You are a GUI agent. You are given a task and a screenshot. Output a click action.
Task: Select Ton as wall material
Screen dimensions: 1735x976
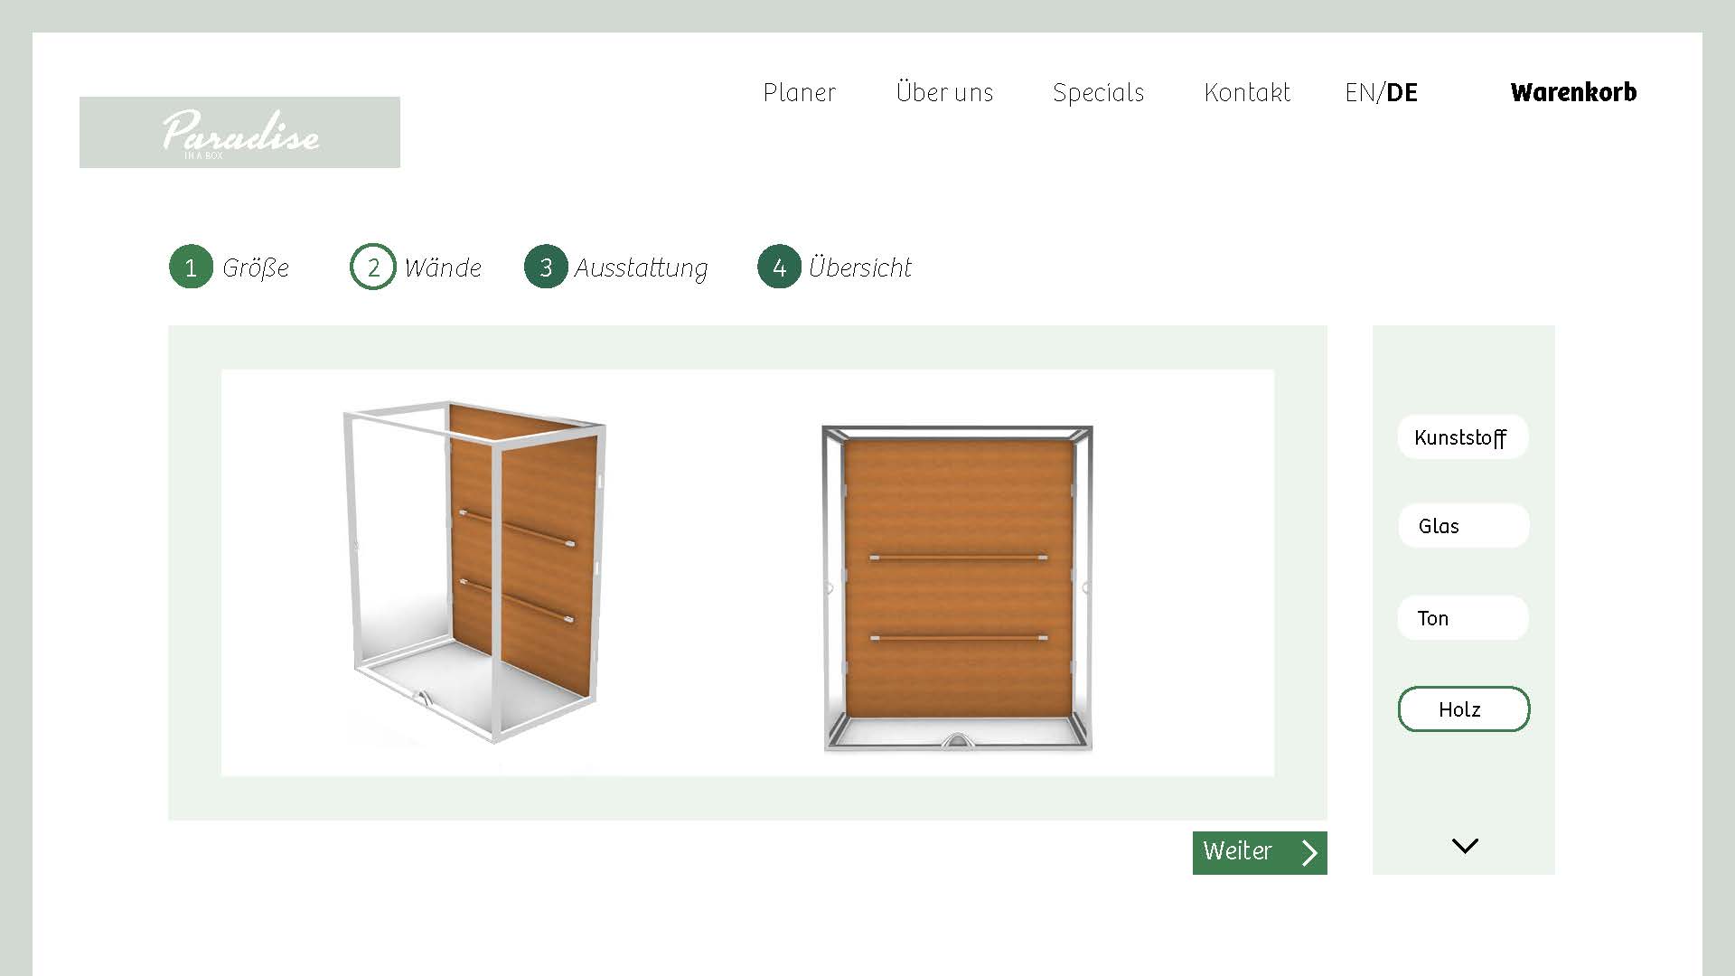[1462, 618]
